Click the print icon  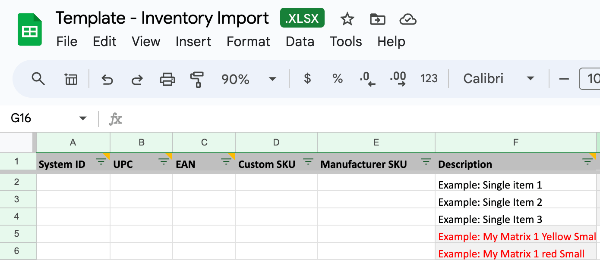167,79
